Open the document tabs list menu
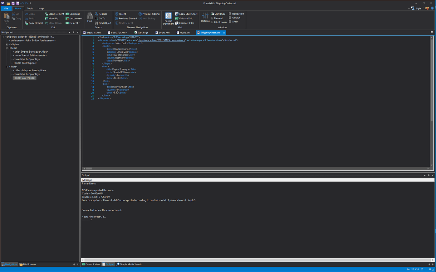 pos(432,32)
